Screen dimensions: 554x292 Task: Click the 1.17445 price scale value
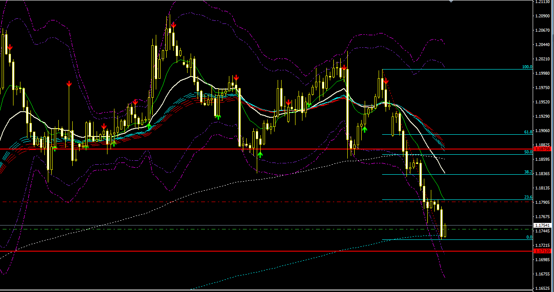point(542,231)
